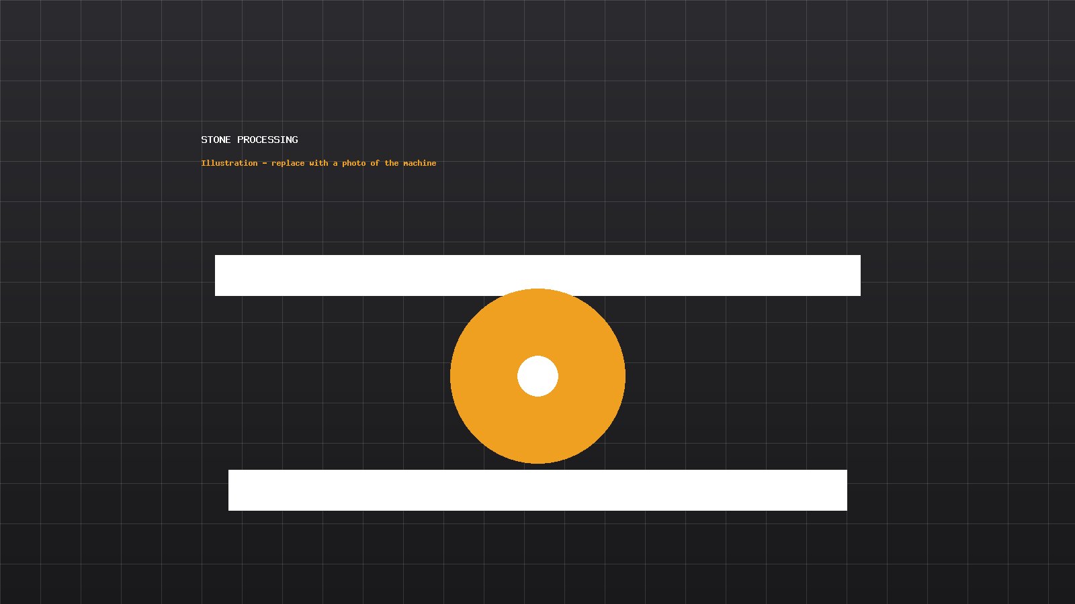Image resolution: width=1075 pixels, height=604 pixels.
Task: Click the word replace in the caption
Action: point(288,163)
